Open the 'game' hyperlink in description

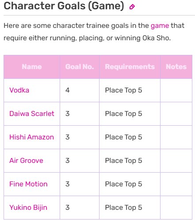(160, 26)
